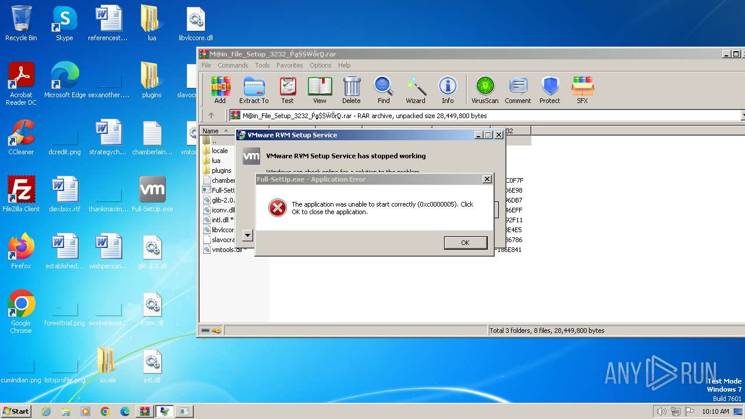Click the Comment toolbar icon
This screenshot has height=419, width=745.
coord(518,90)
